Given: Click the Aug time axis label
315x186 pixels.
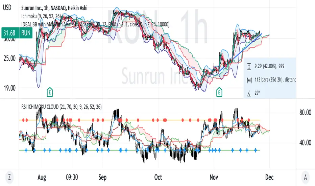Looking at the screenshot, I should tap(42, 177).
